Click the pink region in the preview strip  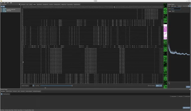(x=165, y=32)
